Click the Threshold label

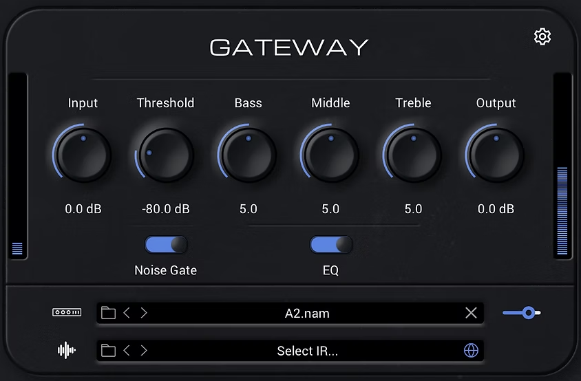pos(166,103)
